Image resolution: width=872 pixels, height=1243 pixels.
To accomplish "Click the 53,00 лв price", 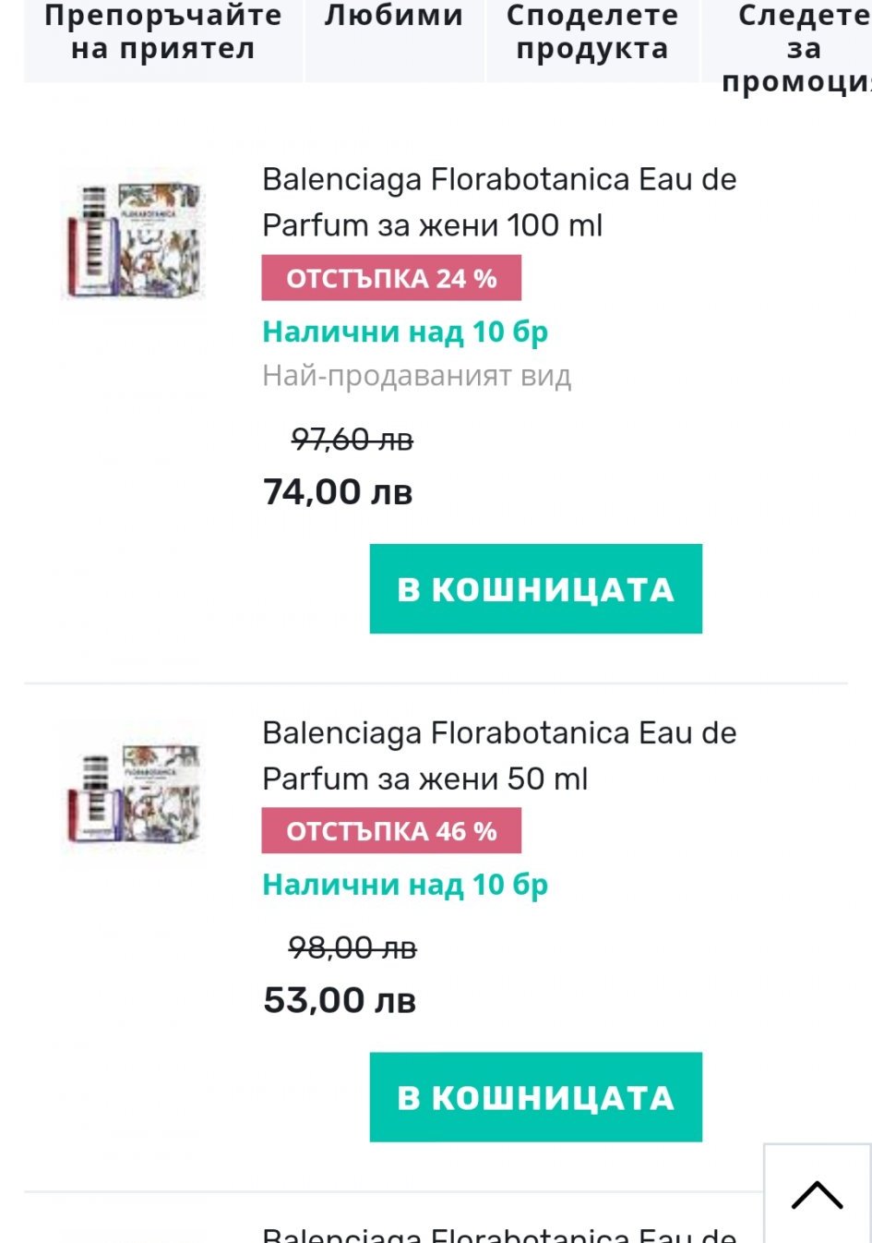I will pyautogui.click(x=340, y=1000).
